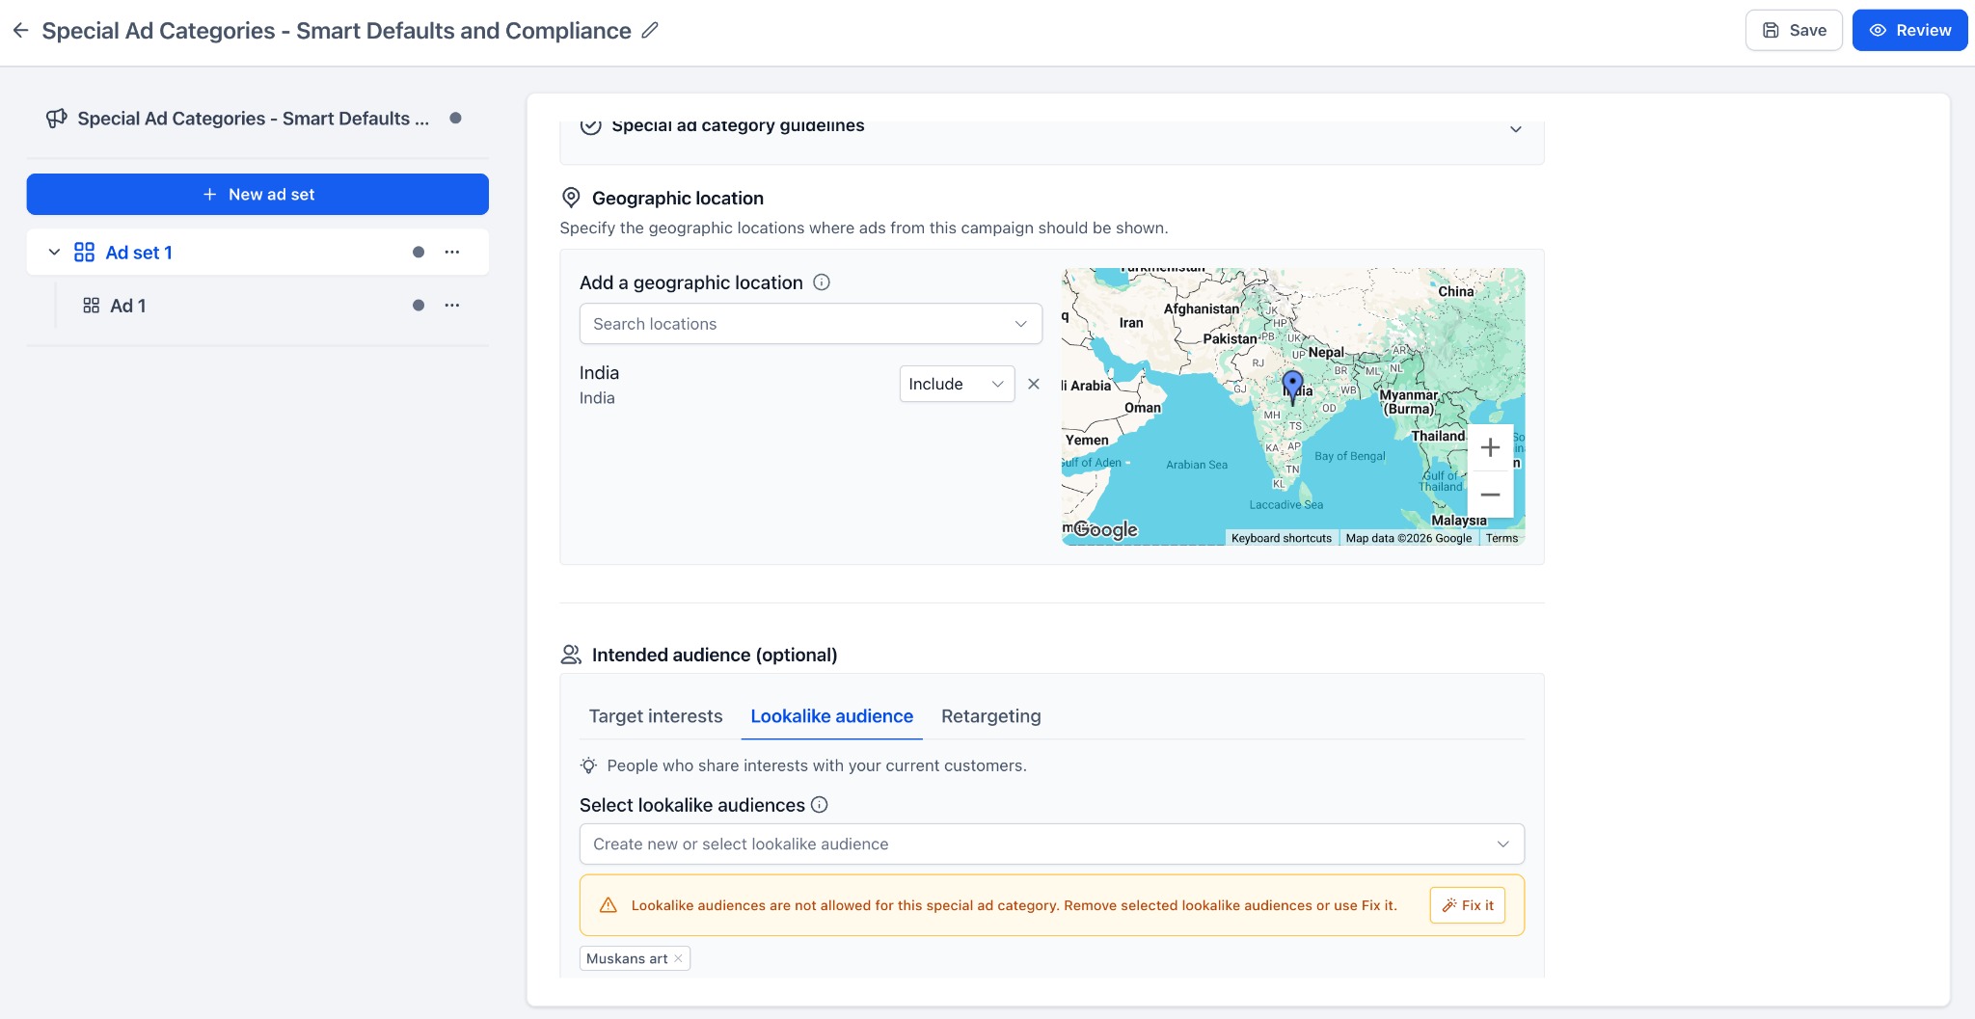This screenshot has height=1019, width=1975.
Task: Zoom out on the map
Action: [1490, 495]
